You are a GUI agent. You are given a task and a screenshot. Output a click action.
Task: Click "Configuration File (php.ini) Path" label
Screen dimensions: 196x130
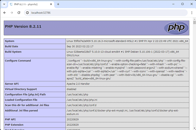coord(25,94)
